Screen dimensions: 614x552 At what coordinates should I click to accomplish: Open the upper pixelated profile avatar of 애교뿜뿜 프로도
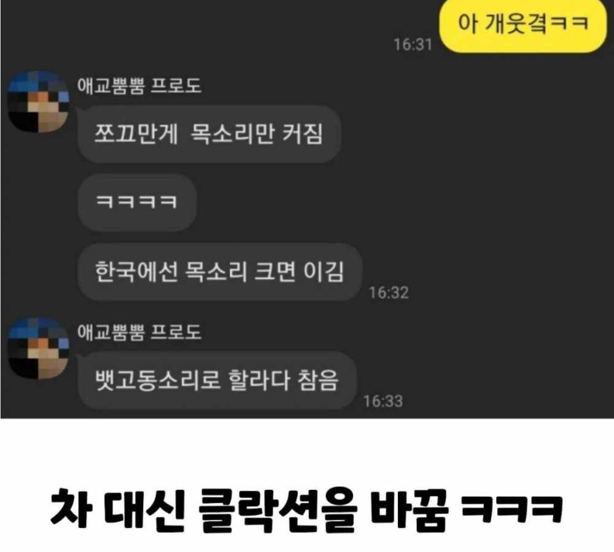pyautogui.click(x=38, y=101)
